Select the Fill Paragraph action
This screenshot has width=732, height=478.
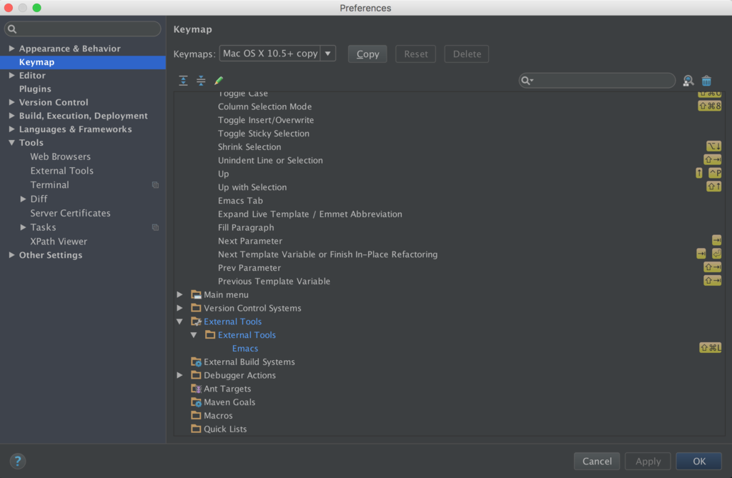(x=246, y=228)
